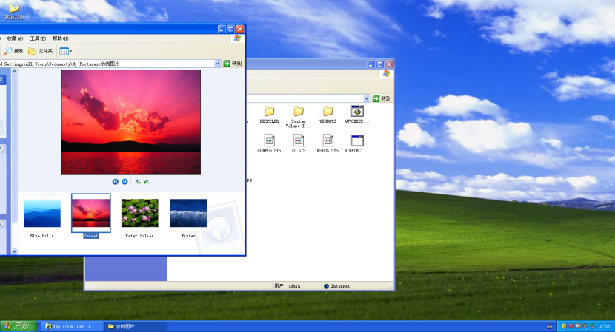Click 转到 Go button in 示例图片 window
This screenshot has height=332, width=615.
pos(233,64)
